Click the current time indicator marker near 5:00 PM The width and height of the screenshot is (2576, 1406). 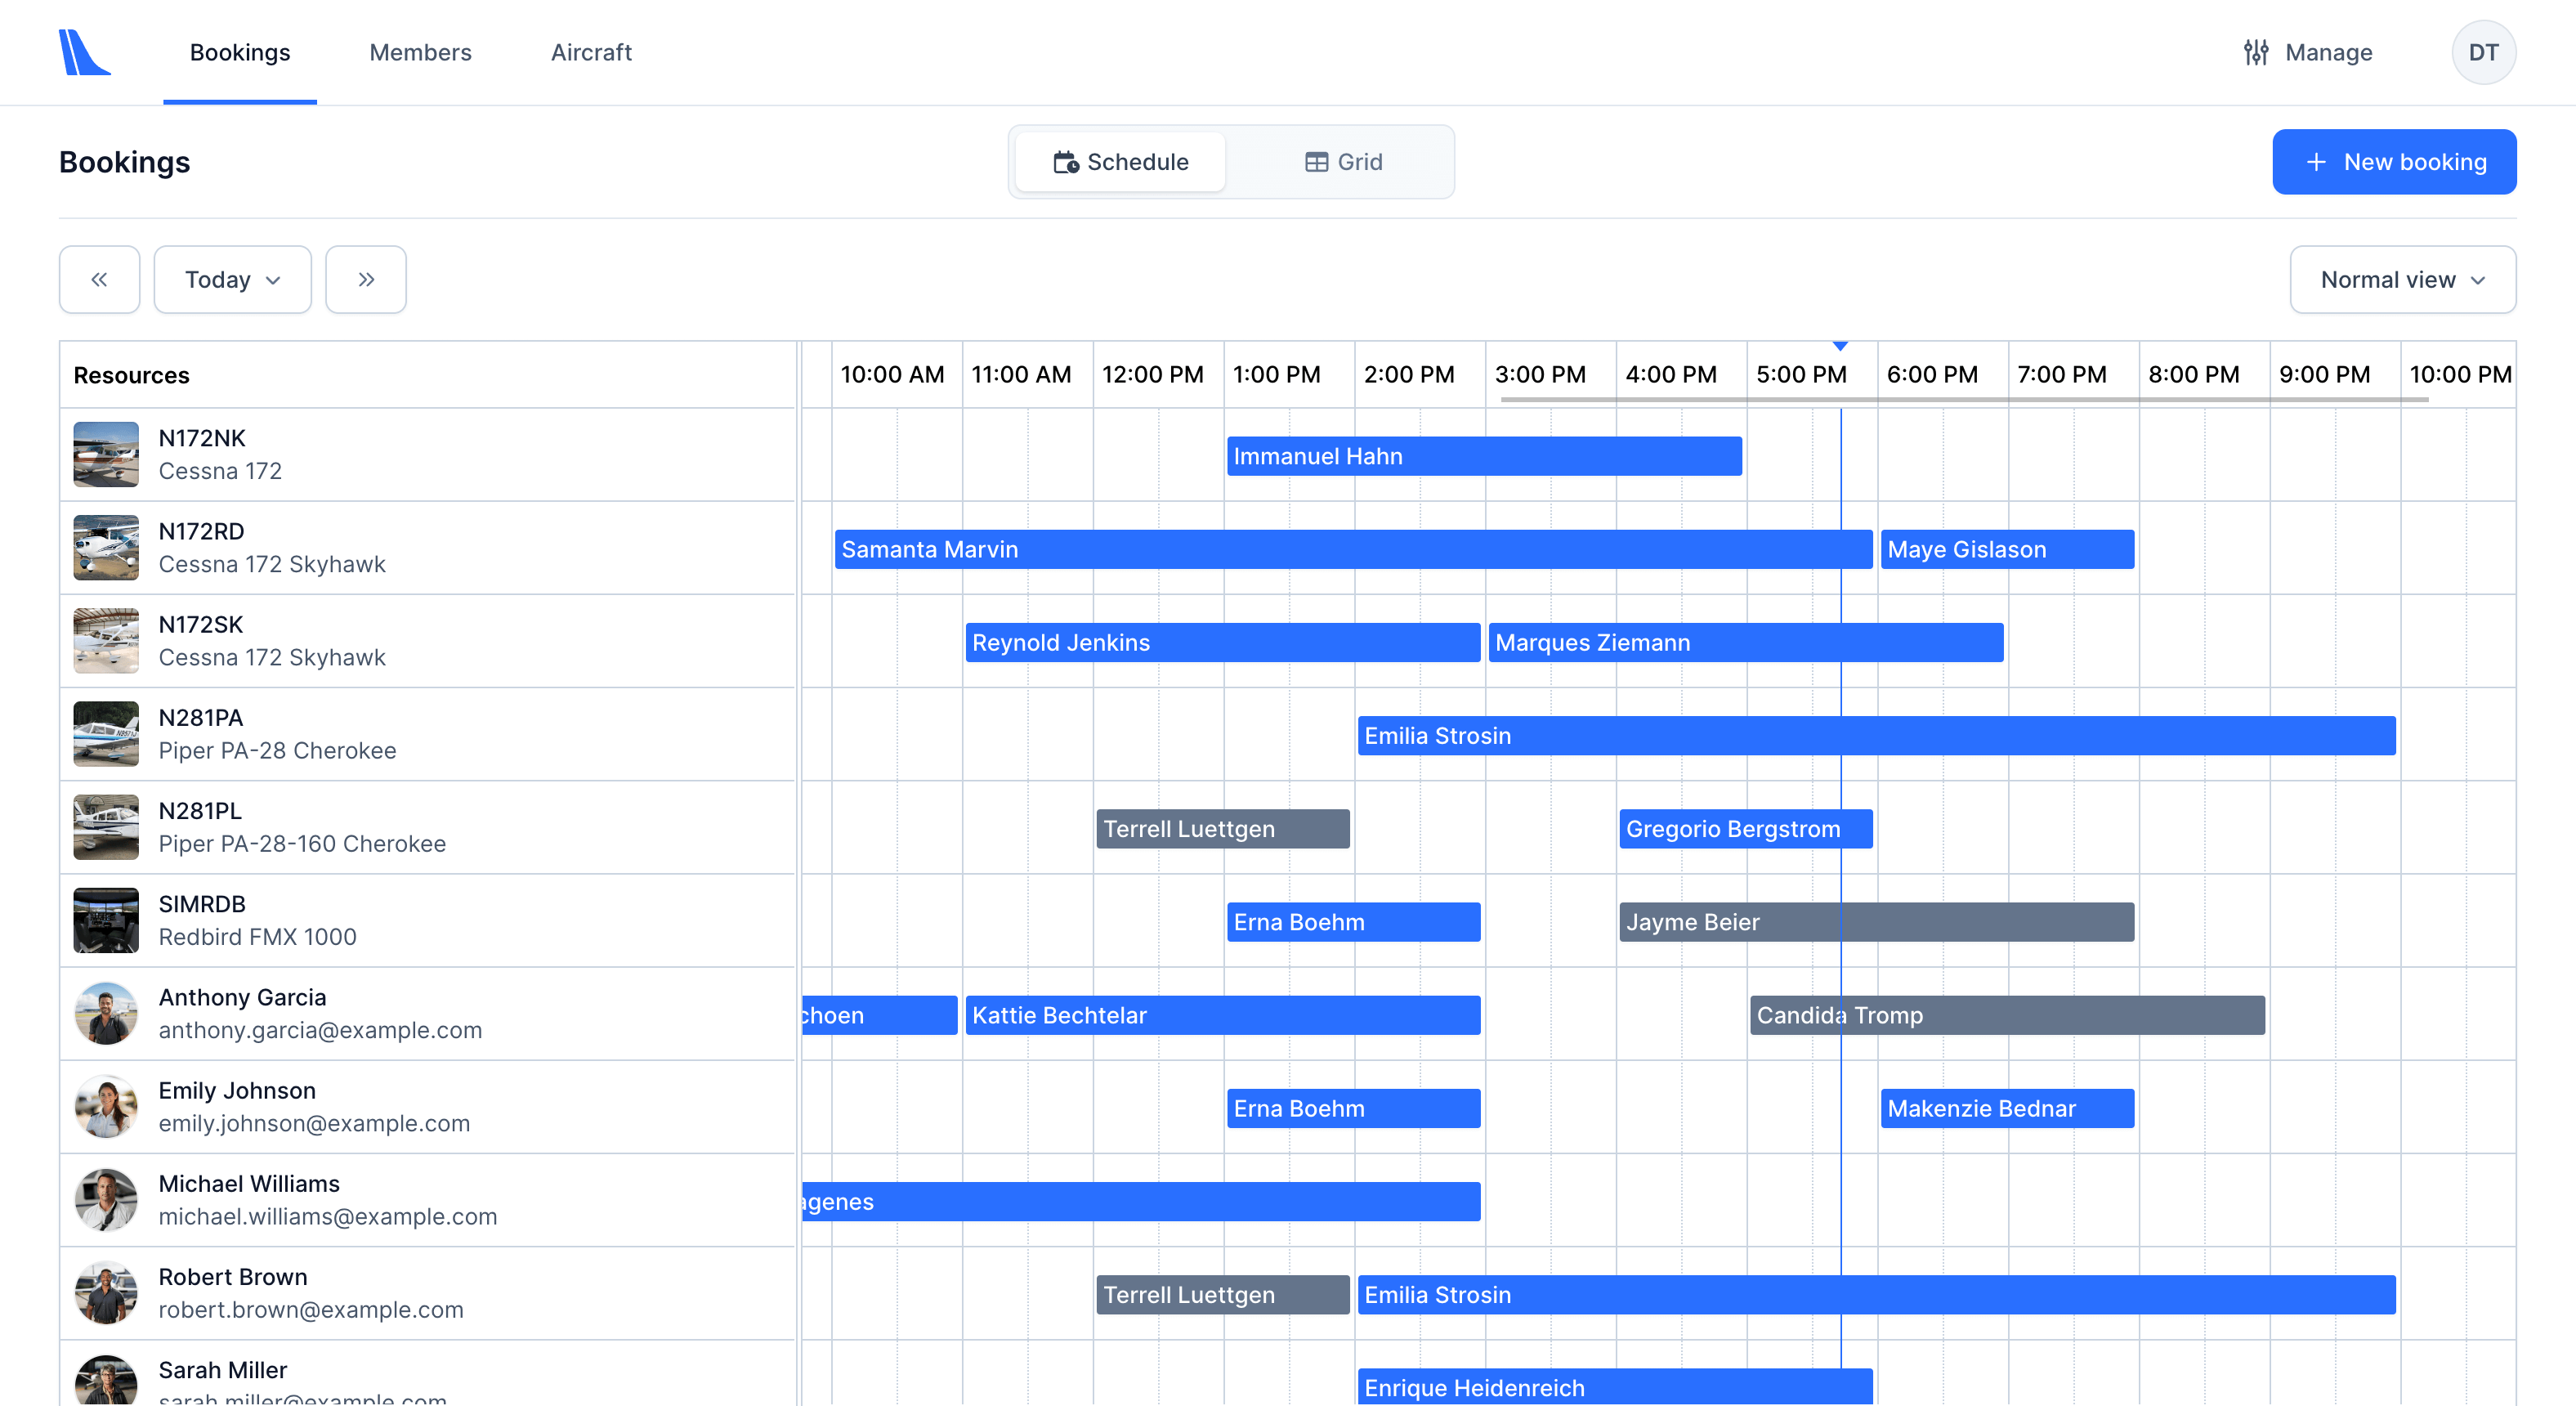coord(1841,345)
